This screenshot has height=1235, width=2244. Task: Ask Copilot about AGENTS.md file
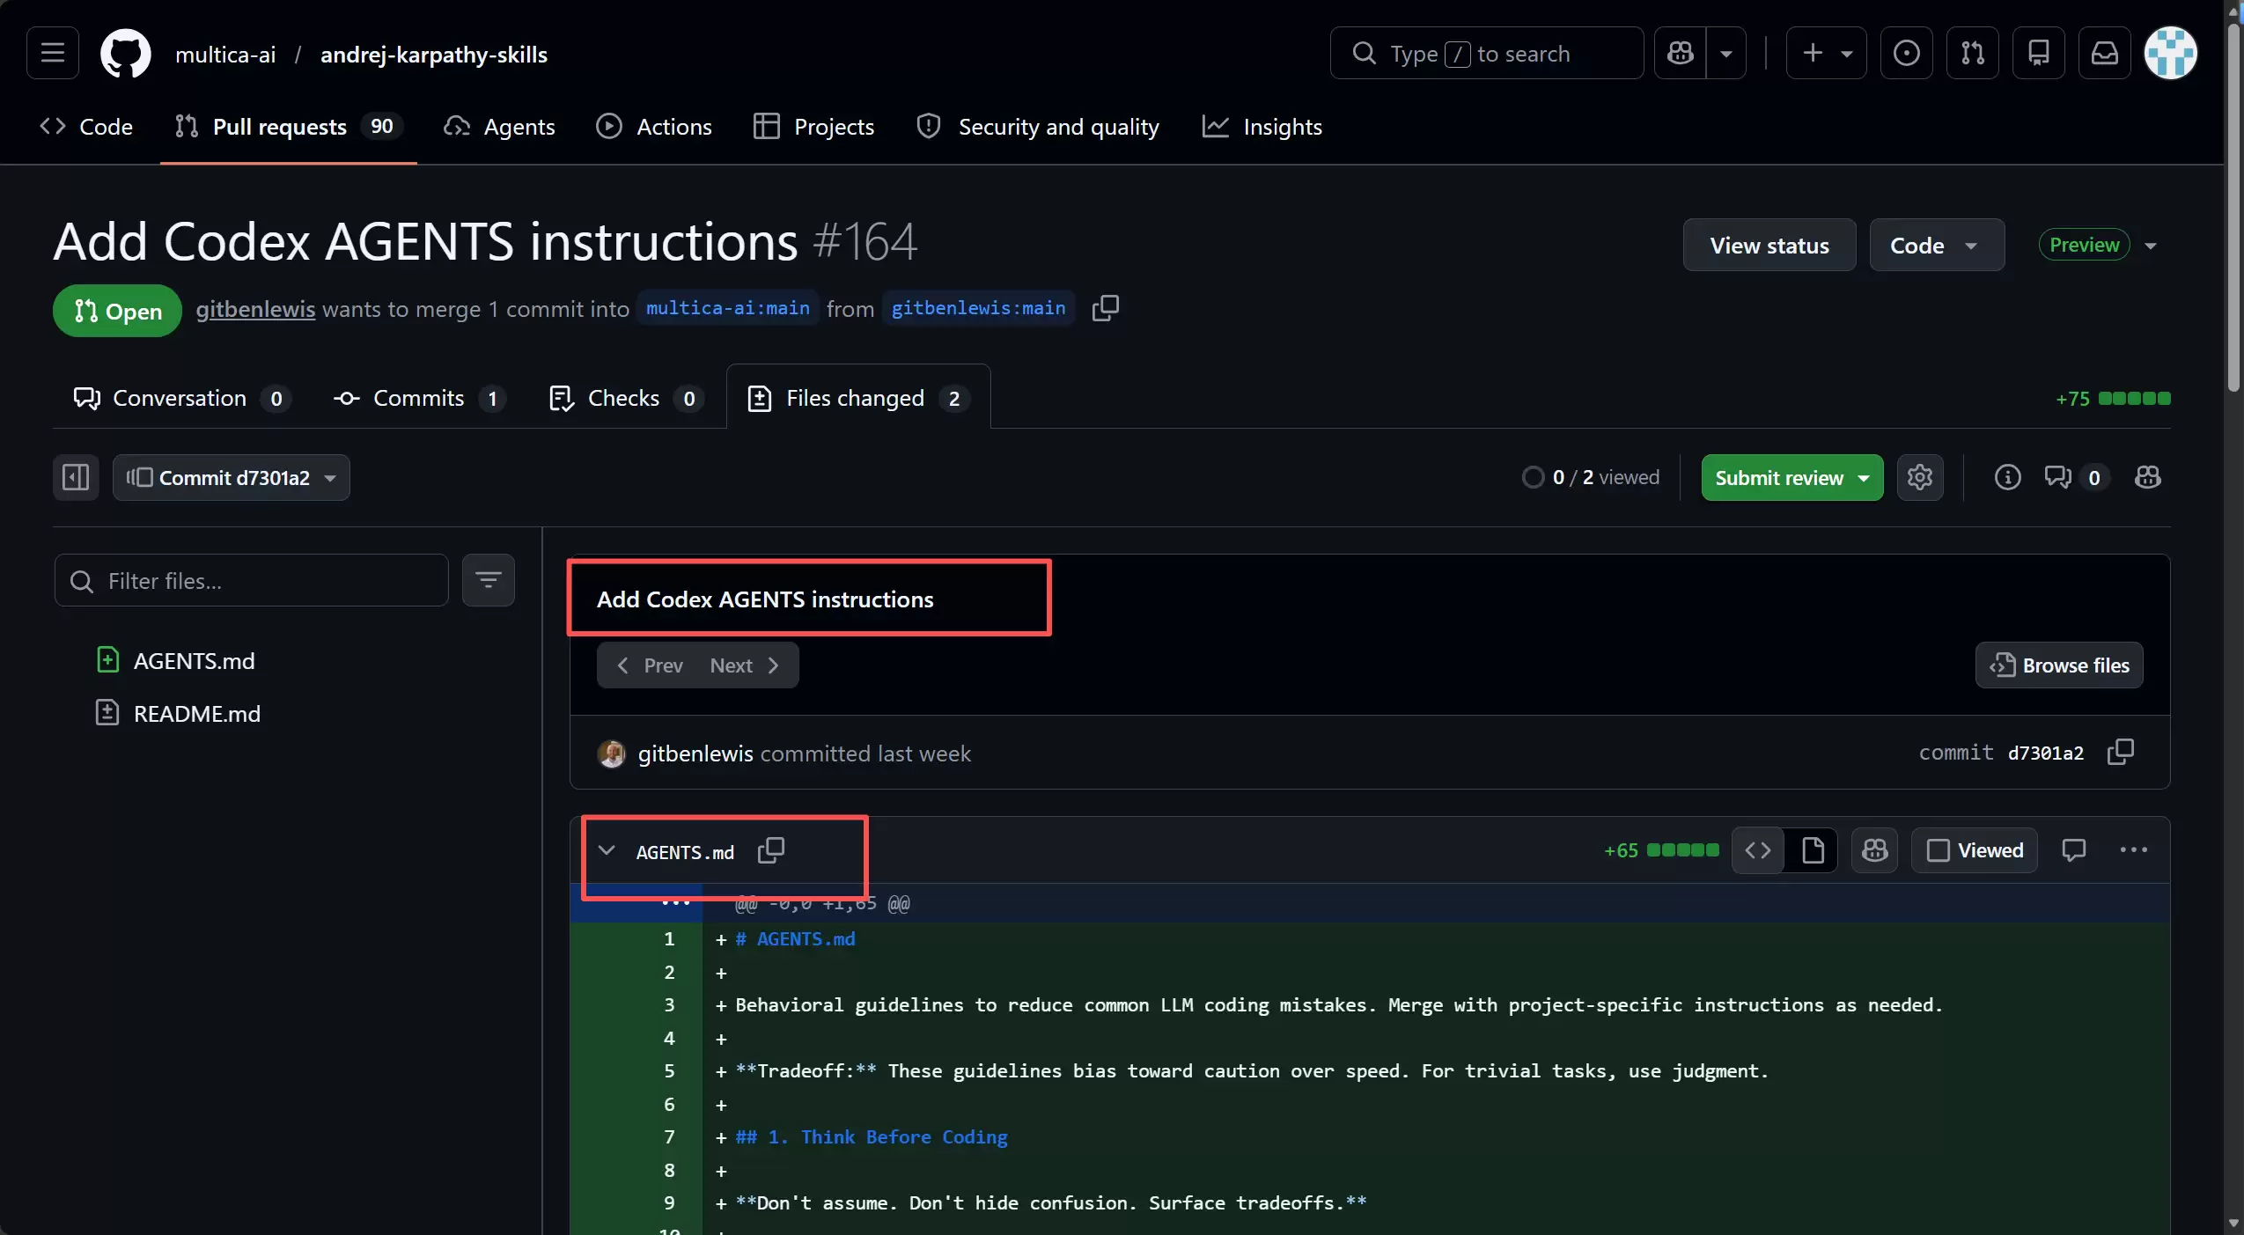pyautogui.click(x=1875, y=850)
